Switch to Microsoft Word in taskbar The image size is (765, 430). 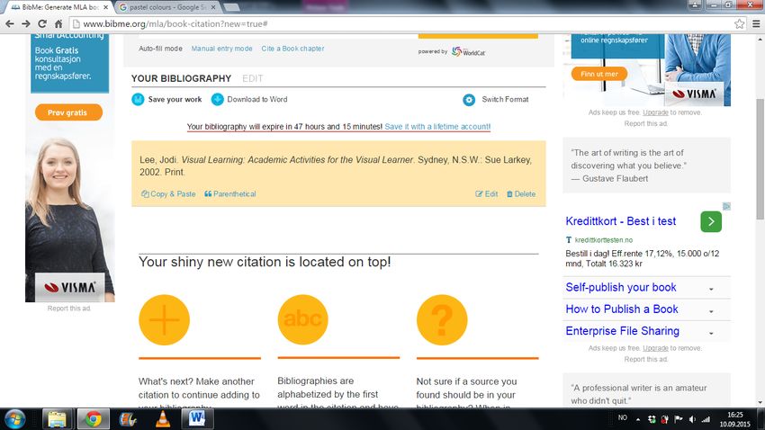pyautogui.click(x=198, y=419)
